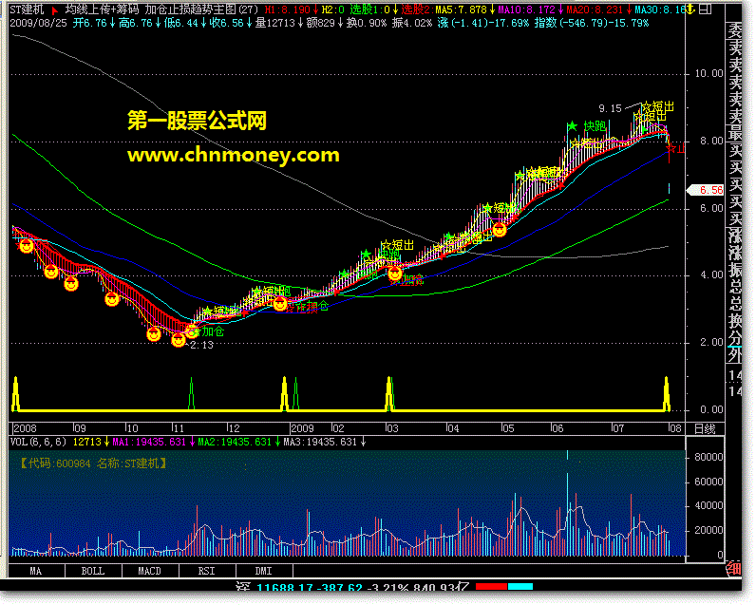Toggle the split-window layout icon at top right
This screenshot has height=605, width=756.
point(705,9)
